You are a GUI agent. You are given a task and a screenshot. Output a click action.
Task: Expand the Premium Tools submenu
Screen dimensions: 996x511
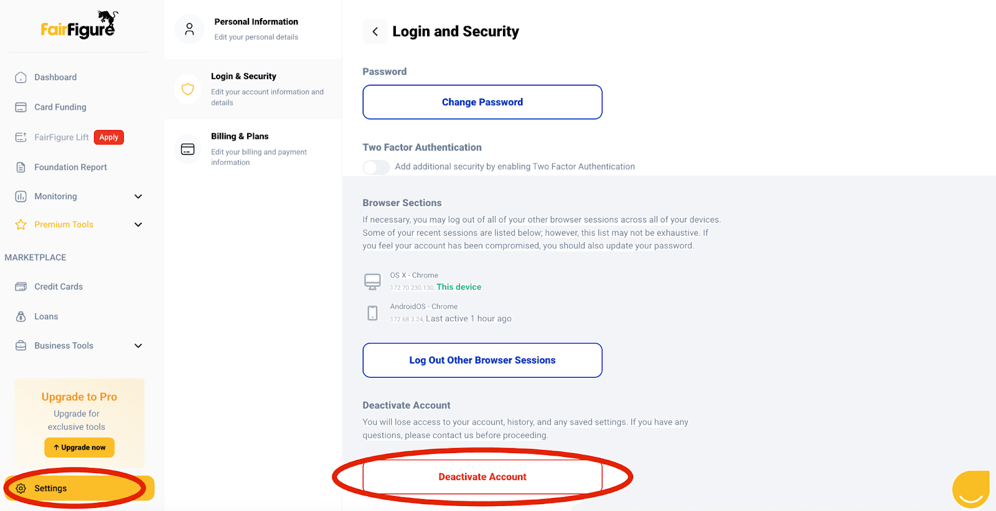138,225
